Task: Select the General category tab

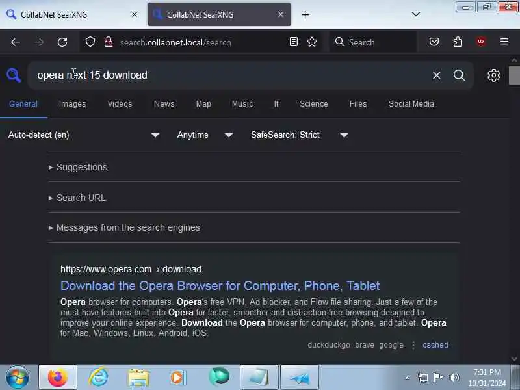Action: tap(23, 104)
